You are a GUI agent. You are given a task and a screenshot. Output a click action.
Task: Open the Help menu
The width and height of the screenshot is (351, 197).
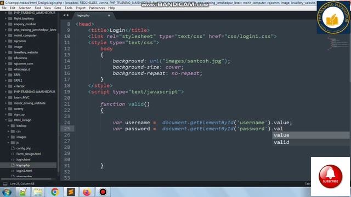tap(111, 8)
